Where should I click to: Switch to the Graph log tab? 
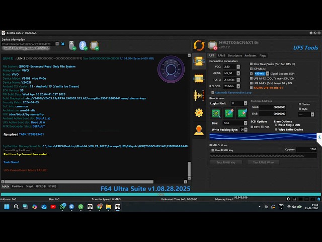29,186
